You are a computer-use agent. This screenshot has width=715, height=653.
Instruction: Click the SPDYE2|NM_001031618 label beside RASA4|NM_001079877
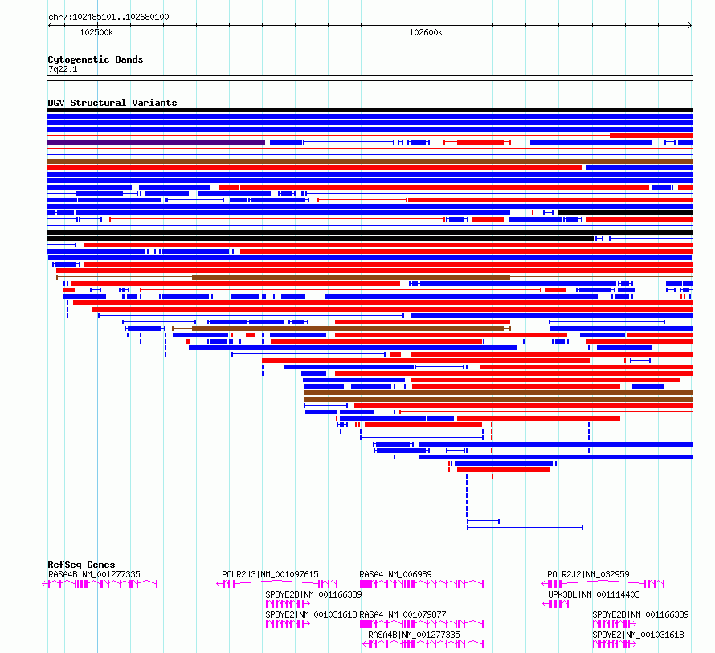click(311, 614)
